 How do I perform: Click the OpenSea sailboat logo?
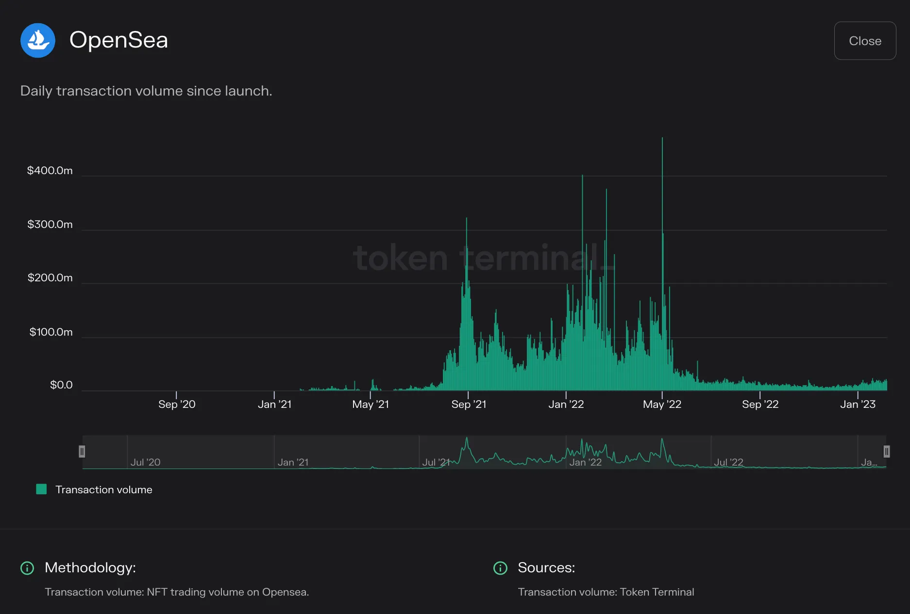click(38, 40)
